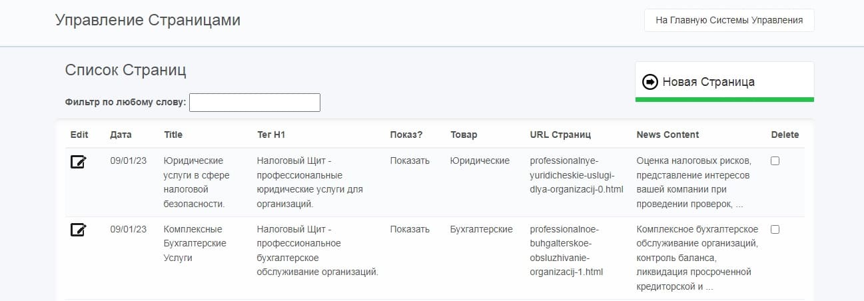This screenshot has width=864, height=301.
Task: Tick Delete checkbox for Юридические услуги row
Action: point(775,160)
